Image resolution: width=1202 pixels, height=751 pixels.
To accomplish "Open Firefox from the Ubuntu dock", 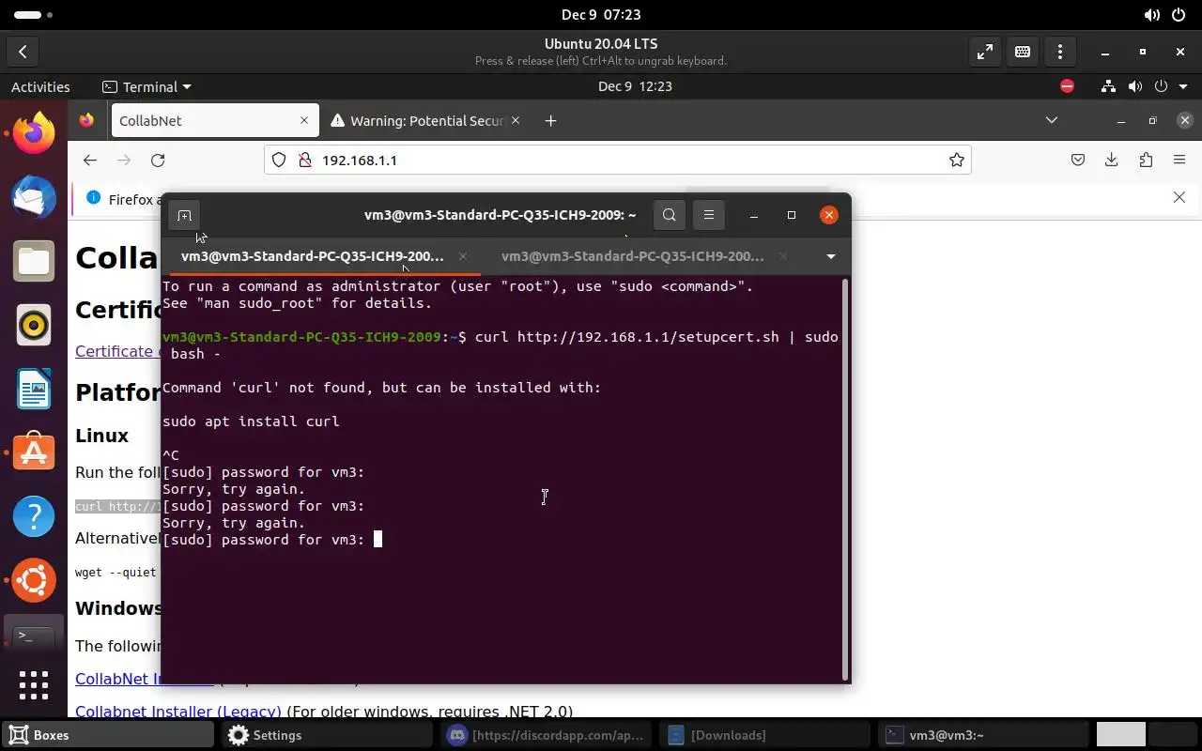I will (x=34, y=132).
